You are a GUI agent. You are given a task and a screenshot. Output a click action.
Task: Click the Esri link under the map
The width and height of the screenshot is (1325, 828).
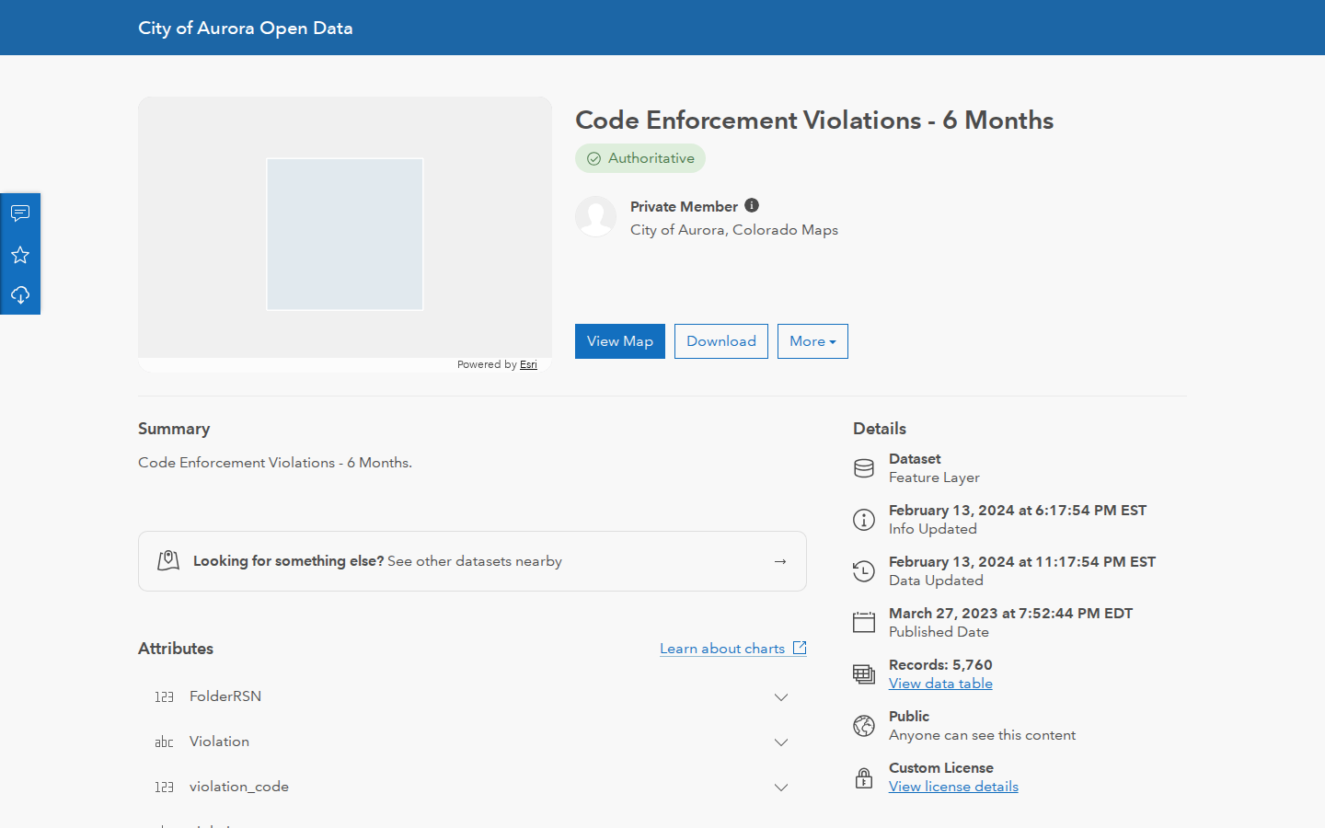tap(528, 364)
